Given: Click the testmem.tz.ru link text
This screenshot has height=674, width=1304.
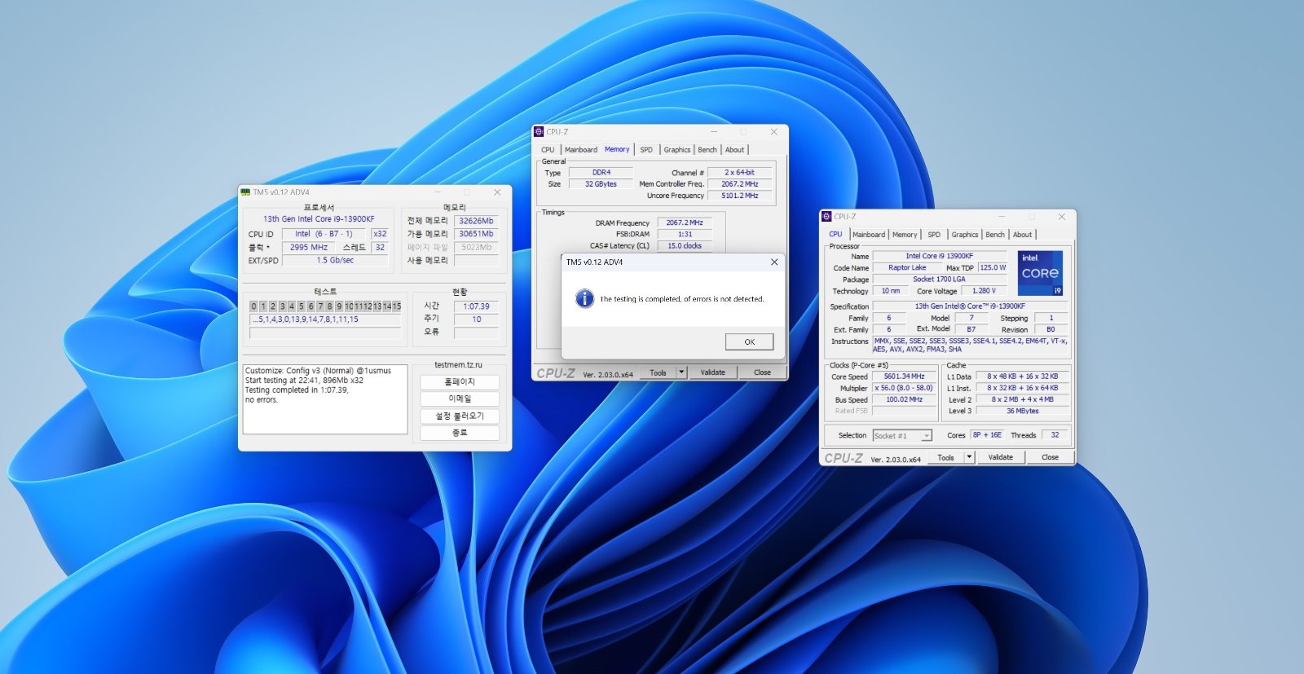Looking at the screenshot, I should click(458, 365).
